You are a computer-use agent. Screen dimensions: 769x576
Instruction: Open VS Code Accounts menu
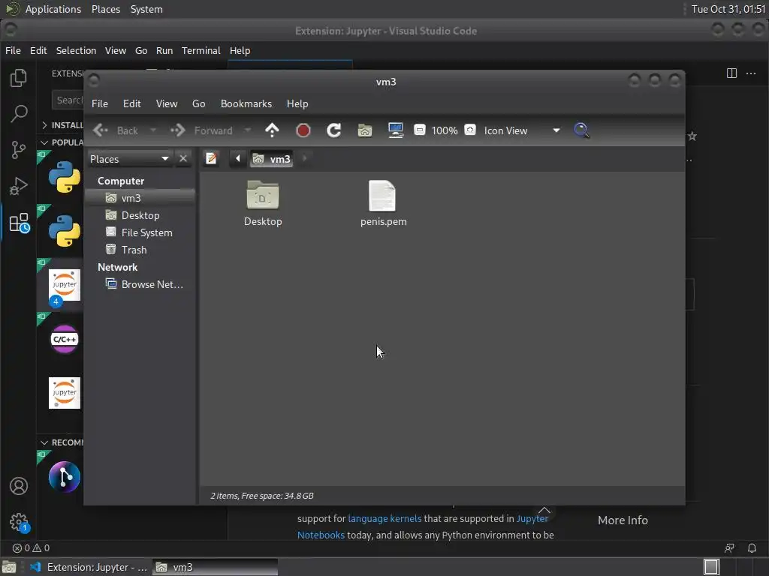tap(19, 486)
